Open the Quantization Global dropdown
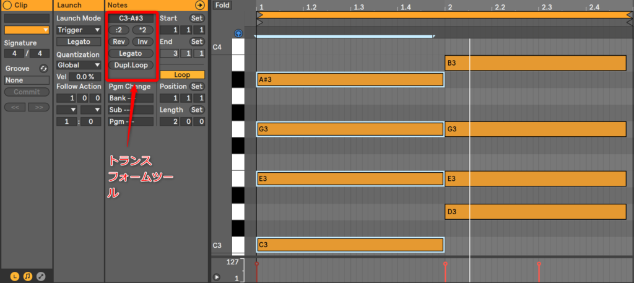 tap(79, 64)
